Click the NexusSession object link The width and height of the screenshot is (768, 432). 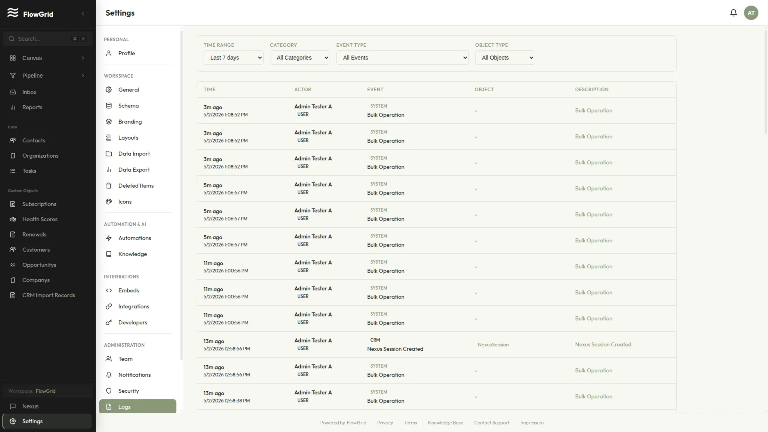point(493,344)
